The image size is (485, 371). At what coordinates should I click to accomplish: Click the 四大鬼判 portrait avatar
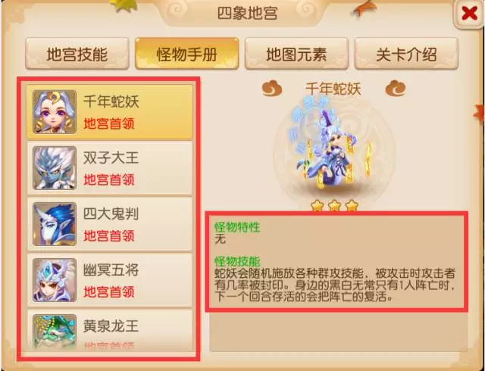click(x=55, y=224)
